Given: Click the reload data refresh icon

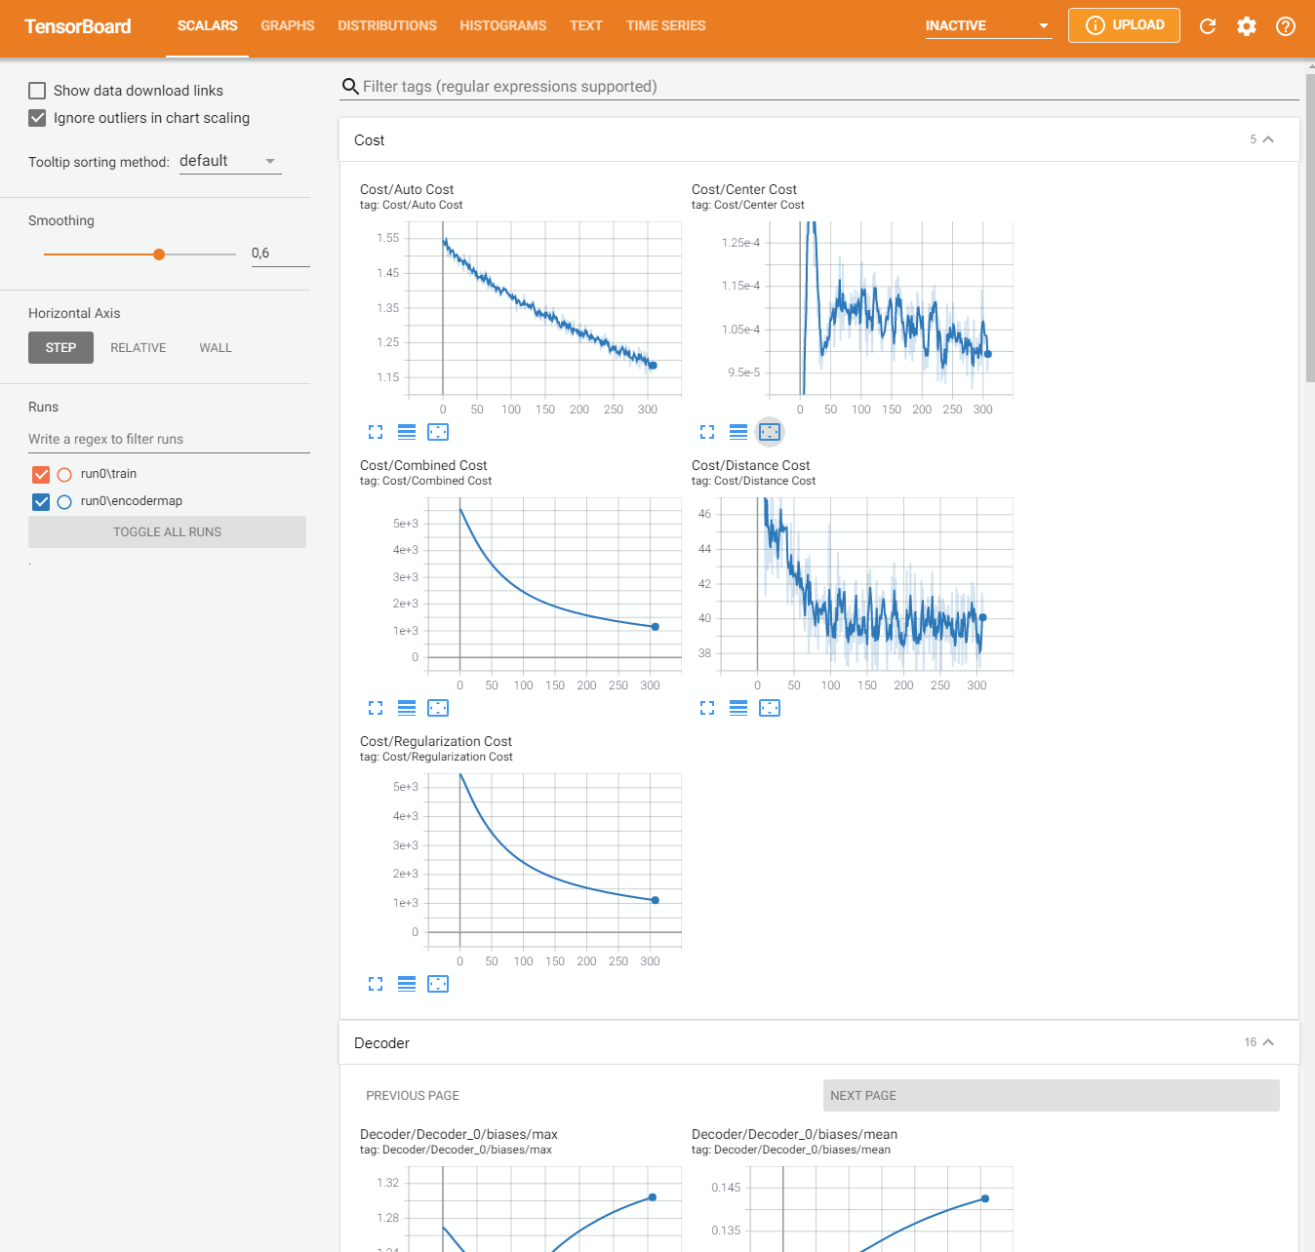Looking at the screenshot, I should pyautogui.click(x=1208, y=26).
